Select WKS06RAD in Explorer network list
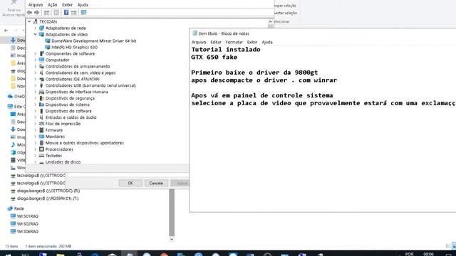Screen dimensions: 456x256 click(28, 232)
